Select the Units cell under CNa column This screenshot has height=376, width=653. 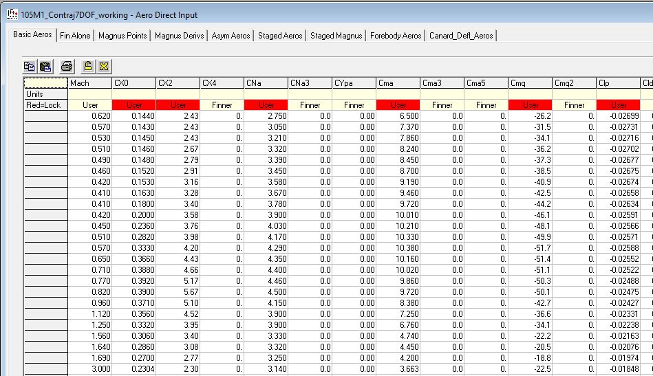(266, 94)
